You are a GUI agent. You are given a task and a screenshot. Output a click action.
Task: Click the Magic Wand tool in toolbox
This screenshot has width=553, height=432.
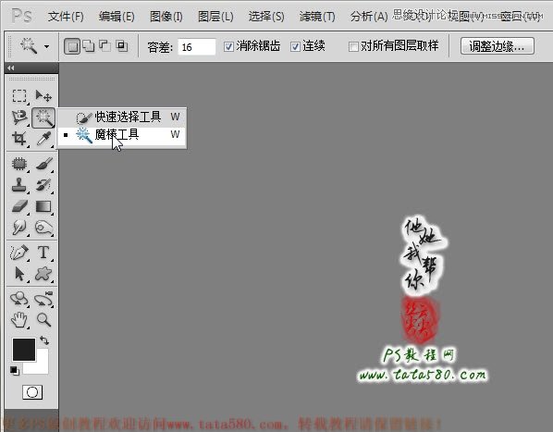[43, 117]
